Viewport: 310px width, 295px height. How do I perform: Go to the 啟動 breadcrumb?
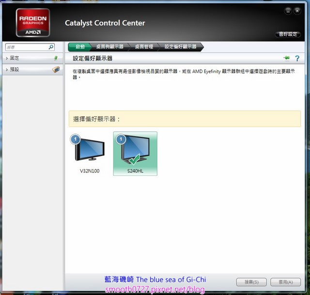pyautogui.click(x=80, y=47)
